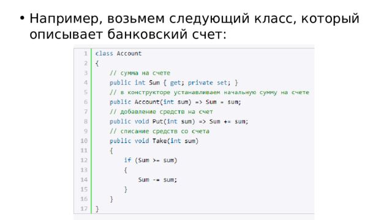
Task: Click the heading text 'Например, возьмем следующий класс'
Action: pyautogui.click(x=163, y=19)
